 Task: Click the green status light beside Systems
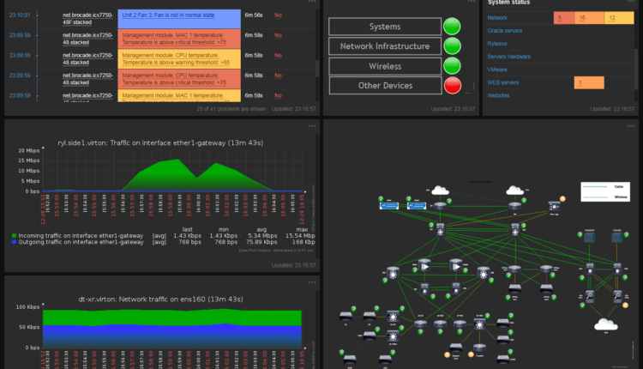pyautogui.click(x=452, y=27)
